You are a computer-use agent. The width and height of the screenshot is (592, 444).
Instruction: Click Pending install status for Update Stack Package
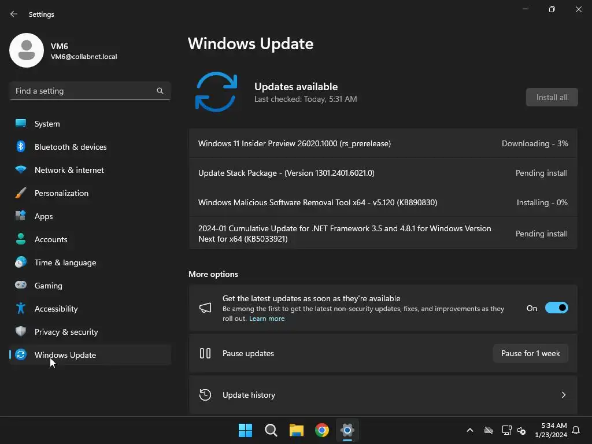click(x=541, y=173)
